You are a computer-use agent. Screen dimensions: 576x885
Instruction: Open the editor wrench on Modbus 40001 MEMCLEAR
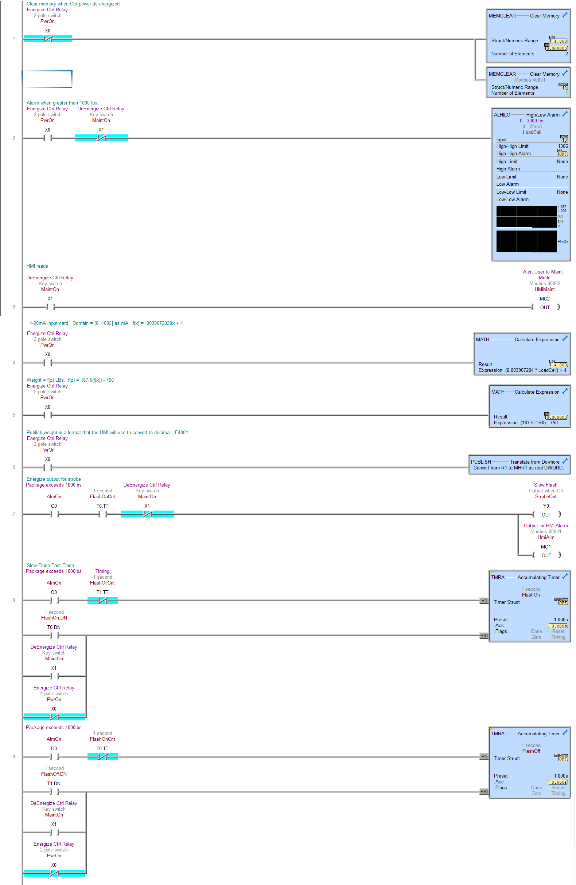tap(565, 73)
